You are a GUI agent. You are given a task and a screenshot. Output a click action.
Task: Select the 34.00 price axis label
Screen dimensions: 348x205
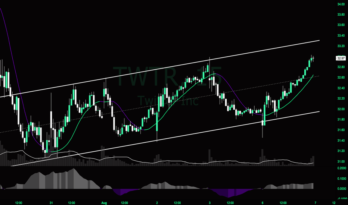341,4
